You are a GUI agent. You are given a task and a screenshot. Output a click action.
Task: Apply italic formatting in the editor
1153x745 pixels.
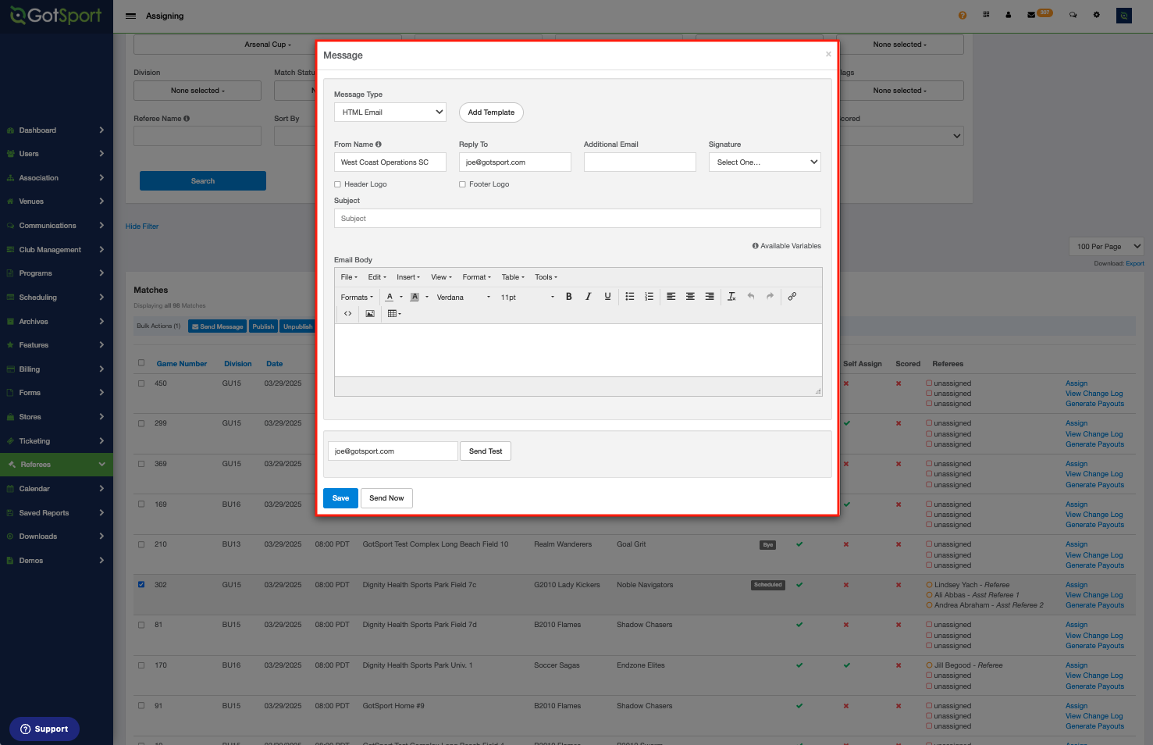click(x=589, y=297)
